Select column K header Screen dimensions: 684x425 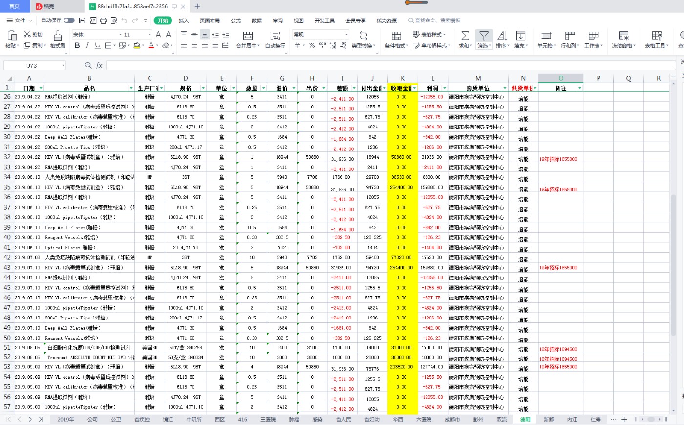[403, 78]
